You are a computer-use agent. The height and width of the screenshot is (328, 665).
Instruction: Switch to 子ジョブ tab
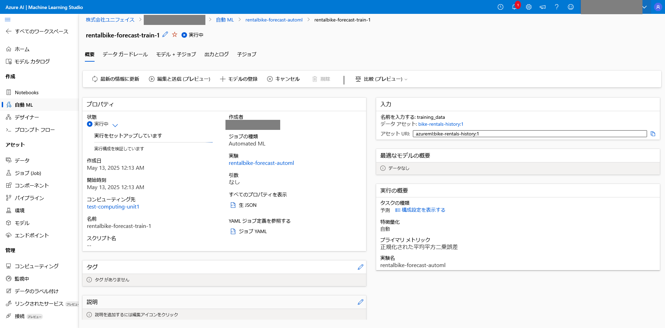[247, 54]
